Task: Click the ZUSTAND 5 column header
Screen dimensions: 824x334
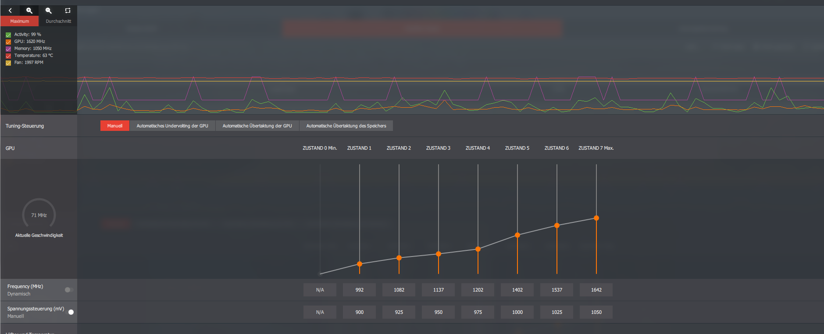Action: [x=517, y=148]
